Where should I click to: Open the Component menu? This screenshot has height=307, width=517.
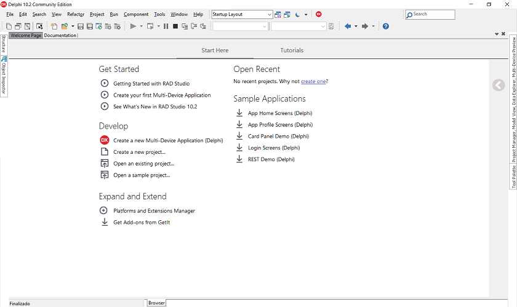coord(136,14)
